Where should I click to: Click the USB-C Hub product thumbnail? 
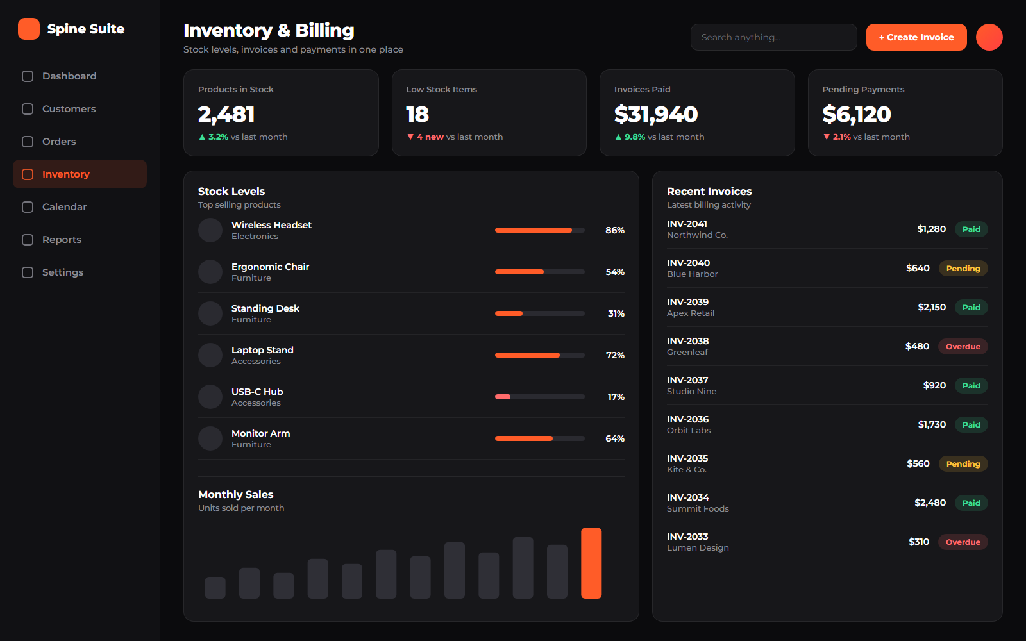(210, 397)
